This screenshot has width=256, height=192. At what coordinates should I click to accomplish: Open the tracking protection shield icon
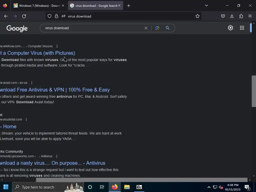49,16
